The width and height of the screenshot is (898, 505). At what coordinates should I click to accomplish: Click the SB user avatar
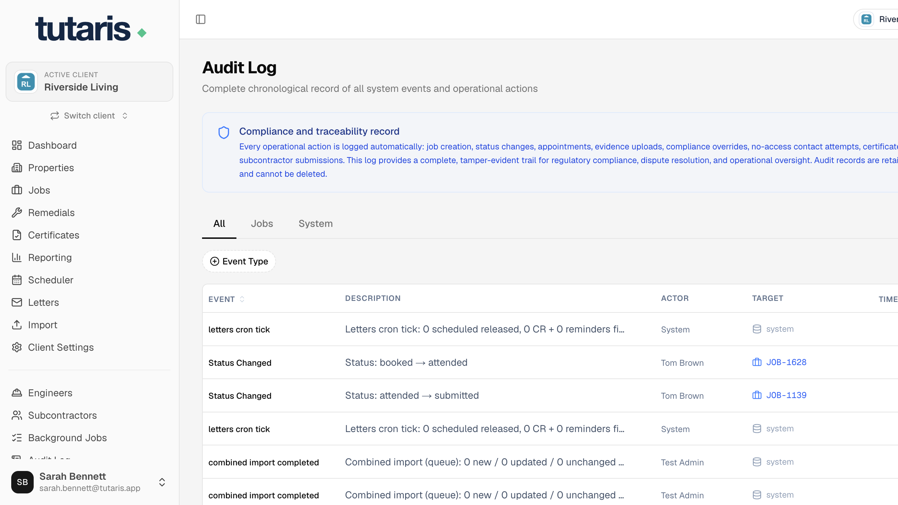[x=22, y=482]
